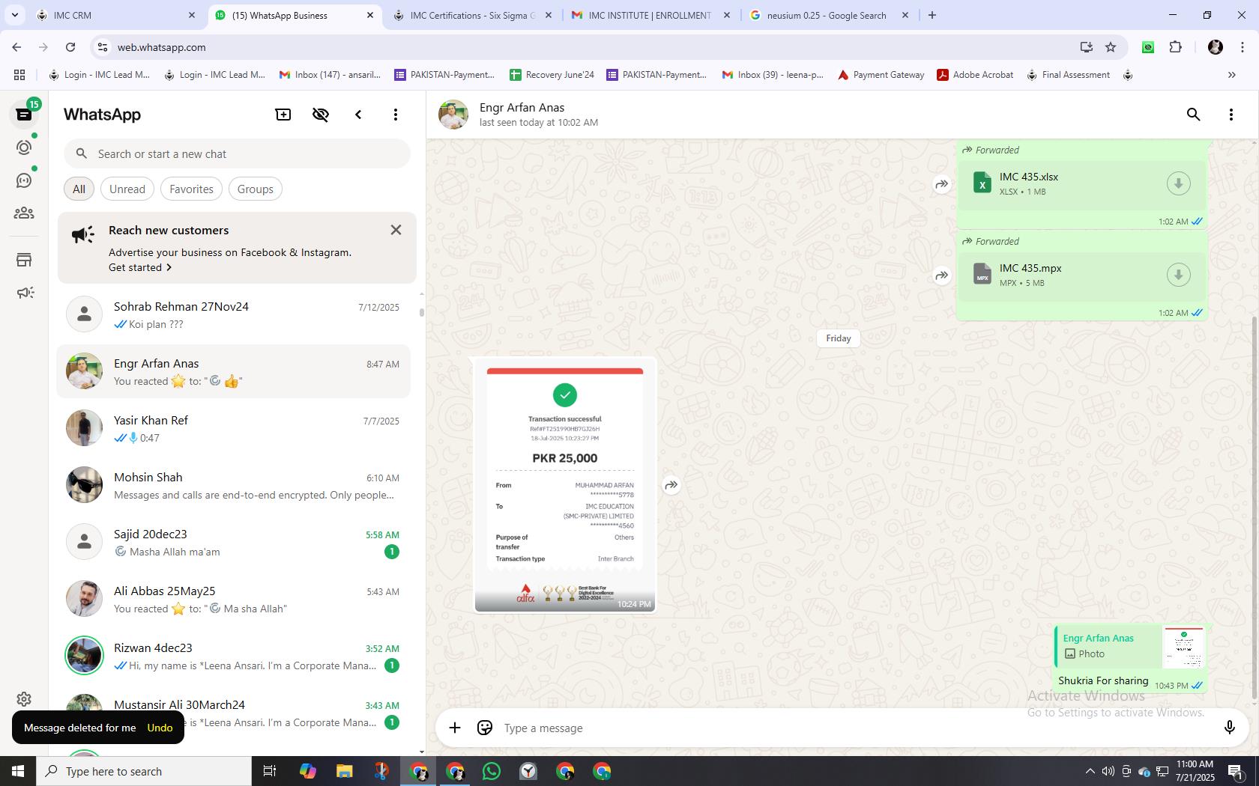Click the New chat icon

[x=283, y=115]
